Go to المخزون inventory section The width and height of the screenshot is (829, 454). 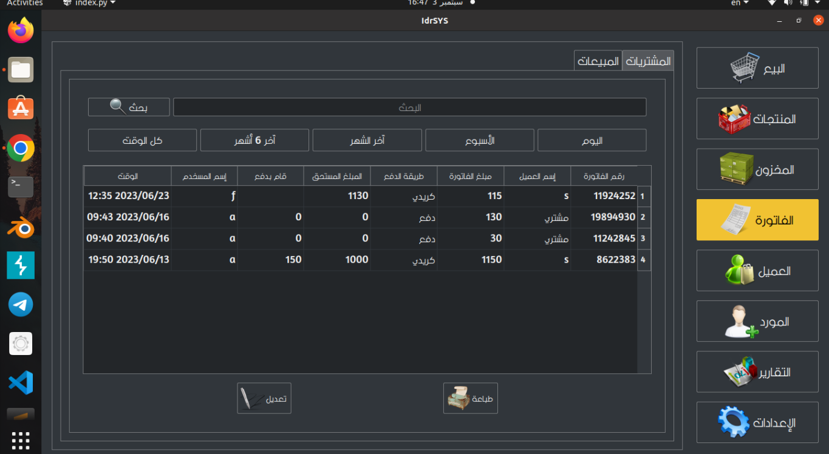tap(757, 169)
